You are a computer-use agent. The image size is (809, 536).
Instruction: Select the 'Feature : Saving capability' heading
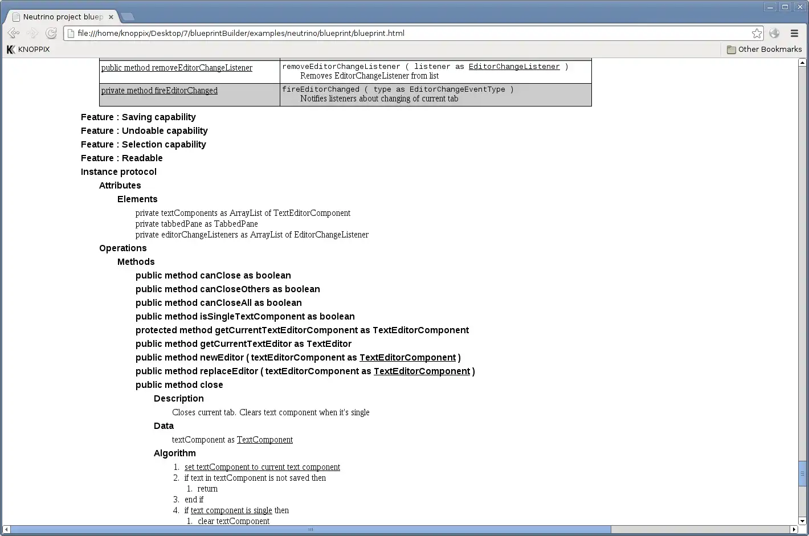tap(138, 117)
